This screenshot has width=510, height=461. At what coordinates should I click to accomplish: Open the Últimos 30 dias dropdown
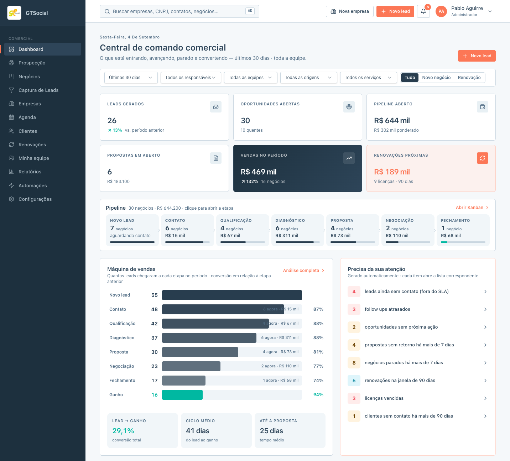coord(131,78)
